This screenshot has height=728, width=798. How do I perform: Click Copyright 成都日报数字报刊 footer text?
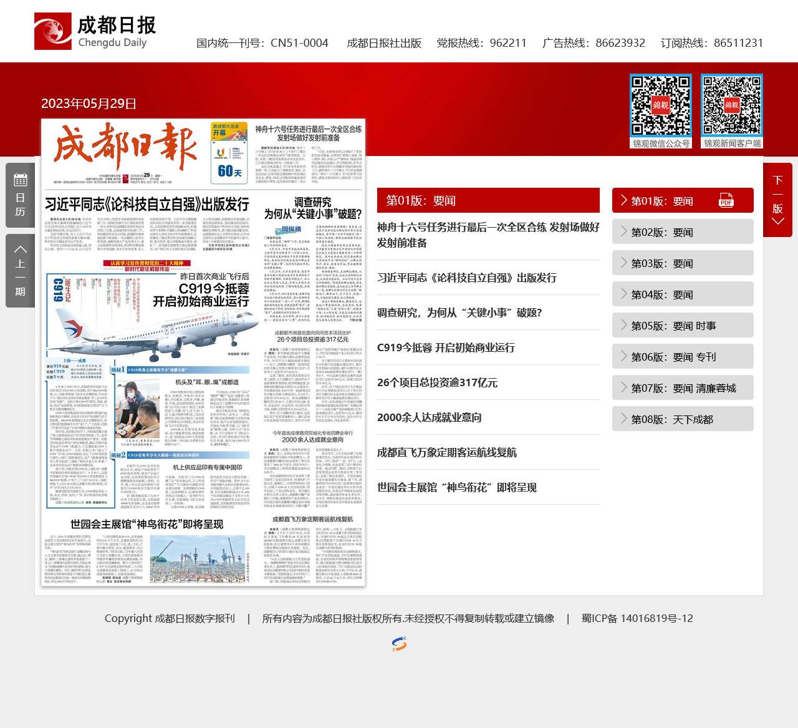[170, 618]
